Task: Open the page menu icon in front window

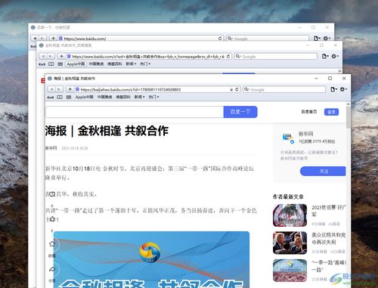Action: (333, 89)
